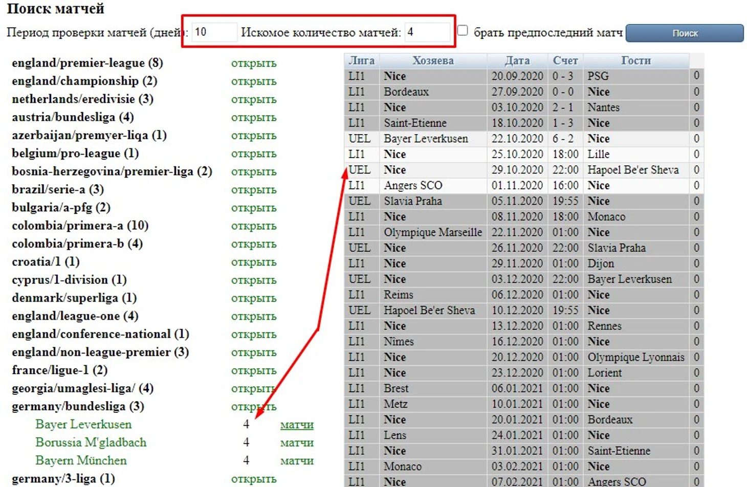Expand netherlands/eredivisie via its открыть link
The height and width of the screenshot is (487, 747).
(254, 99)
